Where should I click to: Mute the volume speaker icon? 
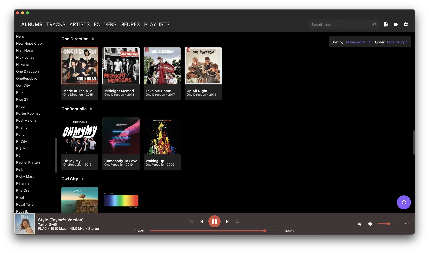click(x=370, y=224)
